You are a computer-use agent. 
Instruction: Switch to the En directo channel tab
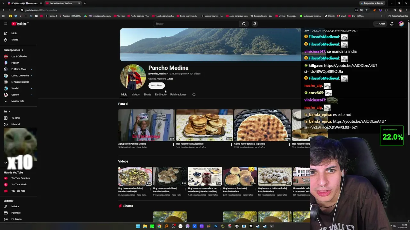tap(161, 95)
